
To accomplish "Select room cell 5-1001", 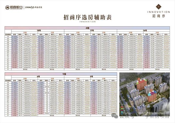I will pos(94,99).
